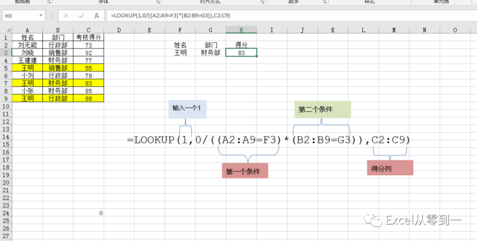Click the red 得分列 callout box

[x=390, y=168]
